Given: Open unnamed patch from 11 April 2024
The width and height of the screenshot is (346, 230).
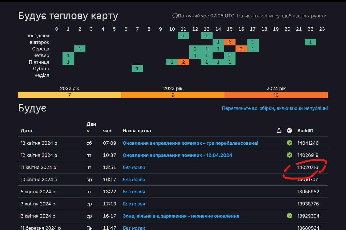Looking at the screenshot, I should tap(134, 167).
